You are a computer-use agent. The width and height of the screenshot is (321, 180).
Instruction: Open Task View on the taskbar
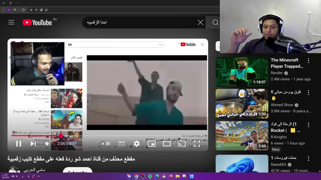click(185, 176)
